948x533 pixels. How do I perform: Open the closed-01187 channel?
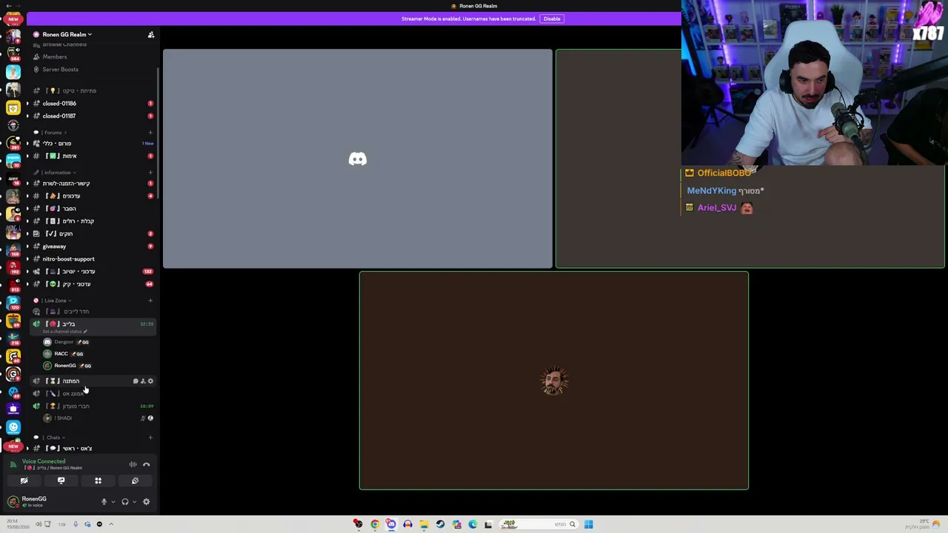[x=59, y=116]
